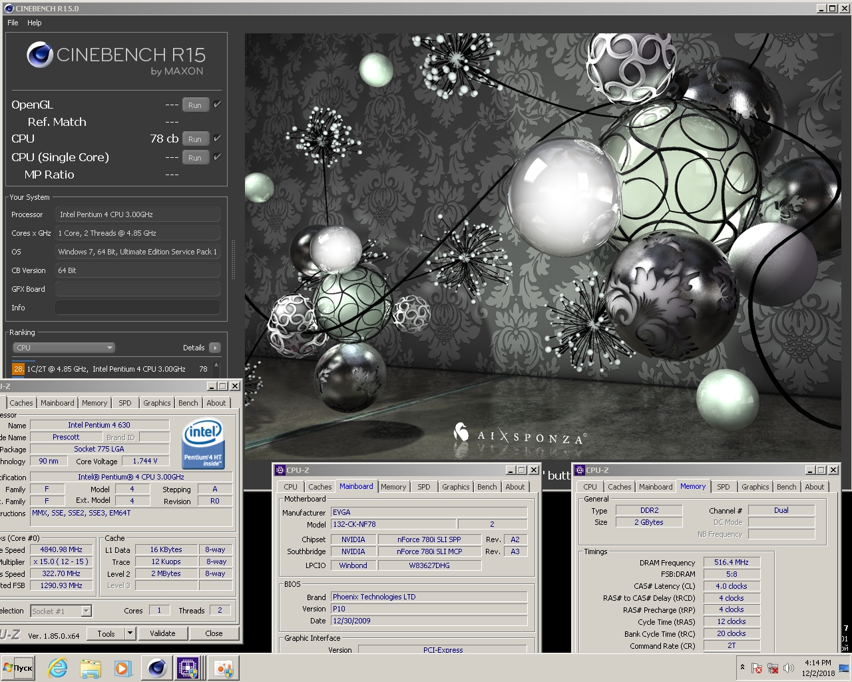Click the Core Voltage value 1.744 V
This screenshot has width=852, height=682.
[145, 461]
